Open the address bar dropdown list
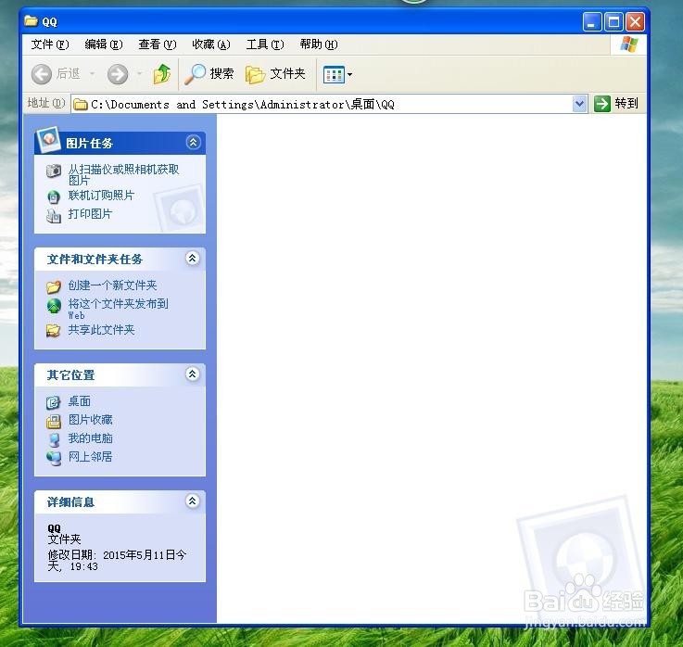Viewport: 683px width, 647px height. coord(579,104)
